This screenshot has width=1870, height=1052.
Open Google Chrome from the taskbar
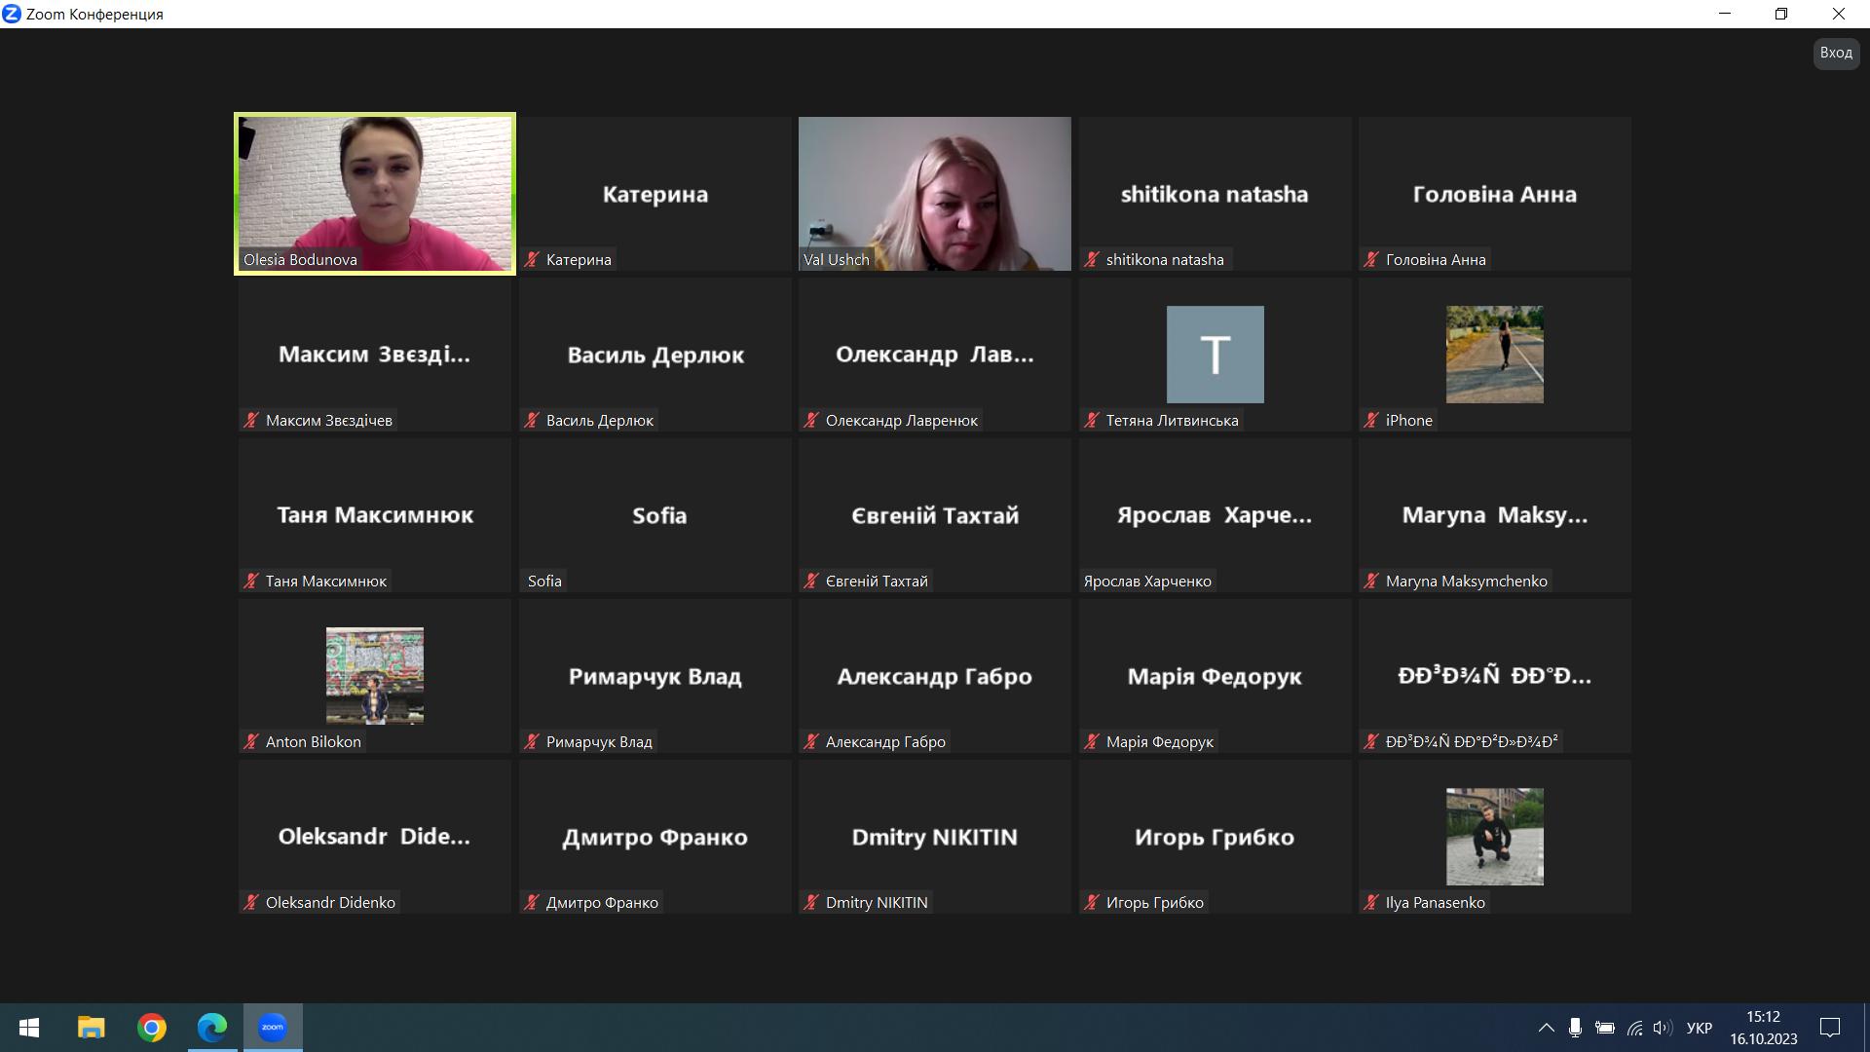[x=151, y=1028]
